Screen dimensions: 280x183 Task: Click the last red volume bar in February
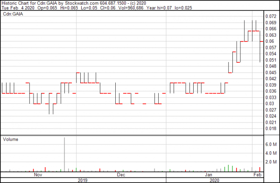click(x=260, y=169)
